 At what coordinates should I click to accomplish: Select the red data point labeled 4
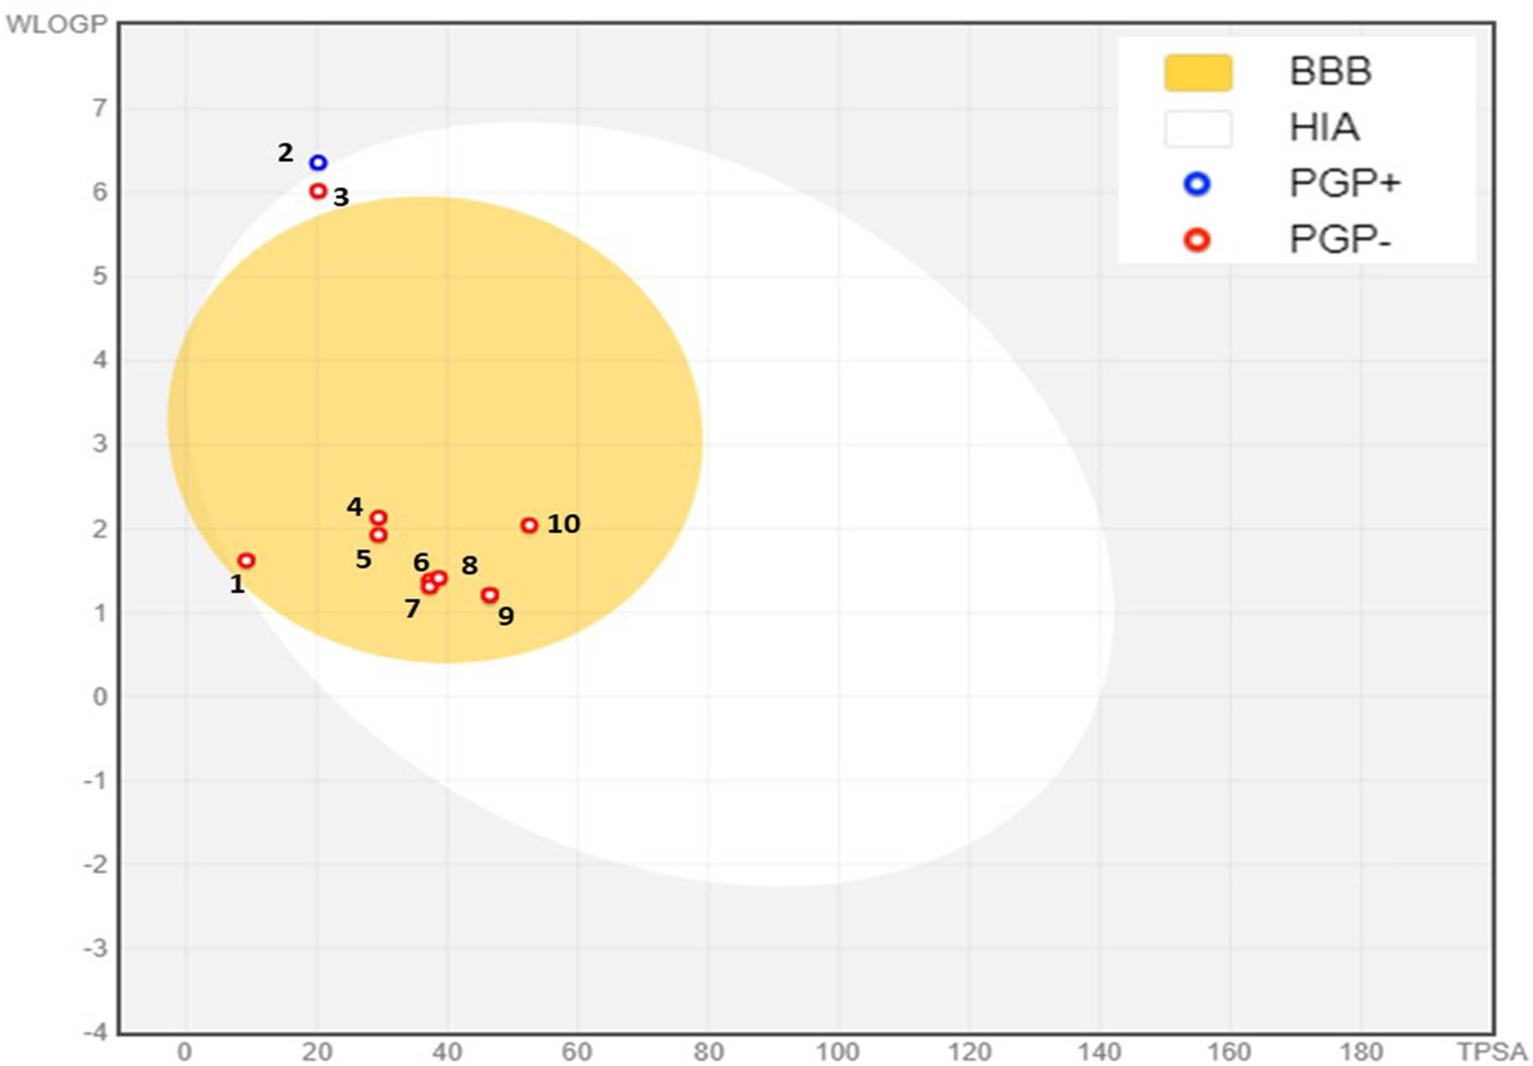[x=378, y=518]
